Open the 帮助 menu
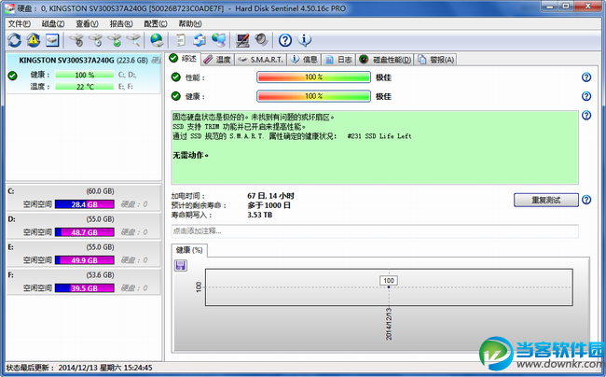 190,24
